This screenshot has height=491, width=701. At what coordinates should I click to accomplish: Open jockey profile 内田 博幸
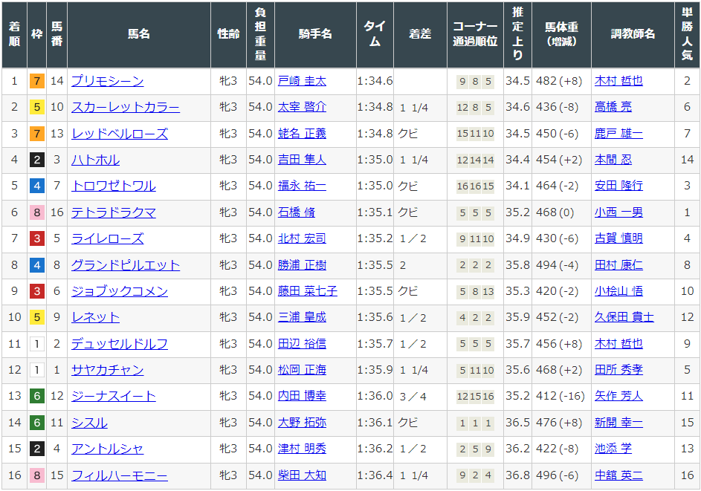click(x=303, y=396)
